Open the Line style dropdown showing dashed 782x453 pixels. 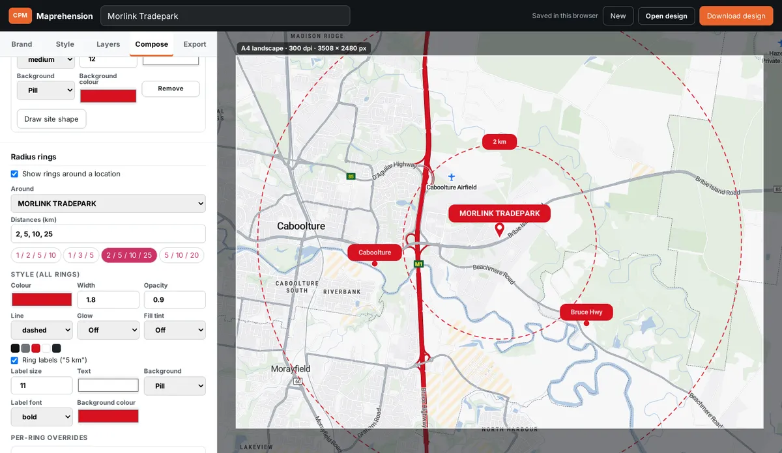[42, 330]
